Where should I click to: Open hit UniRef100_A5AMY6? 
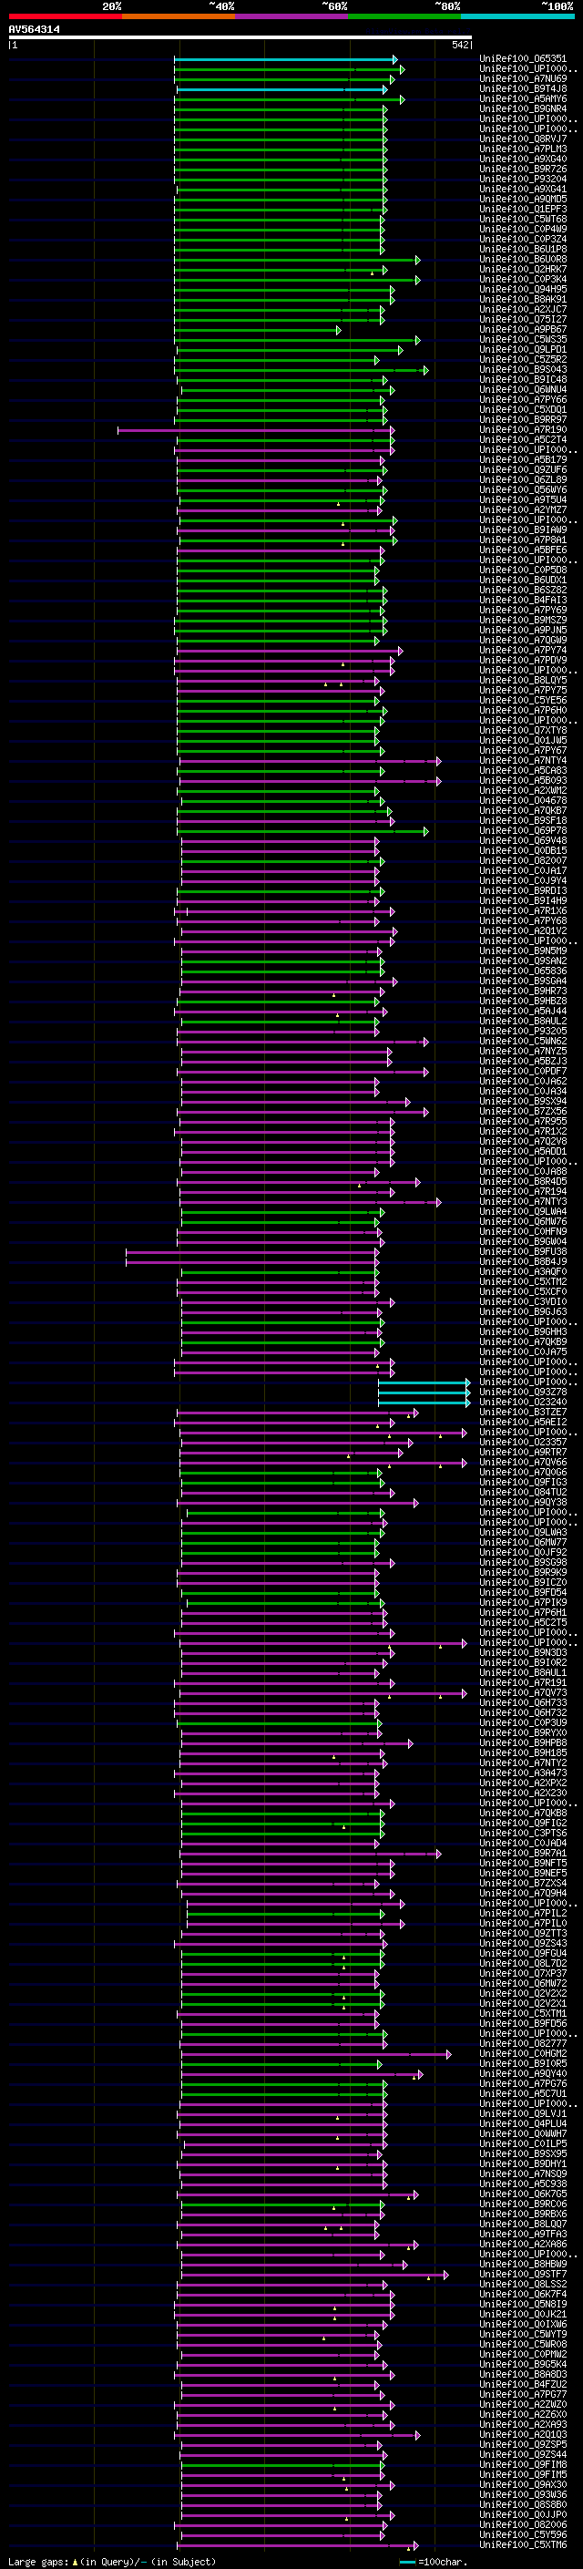pyautogui.click(x=523, y=98)
